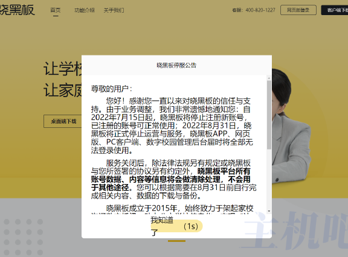Open the 首页 menu item
Viewport: 348px width, 257px height.
(56, 10)
